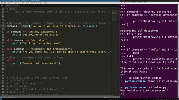Click the terminal input cursor after prompt
This screenshot has height=100, width=179.
point(124,94)
